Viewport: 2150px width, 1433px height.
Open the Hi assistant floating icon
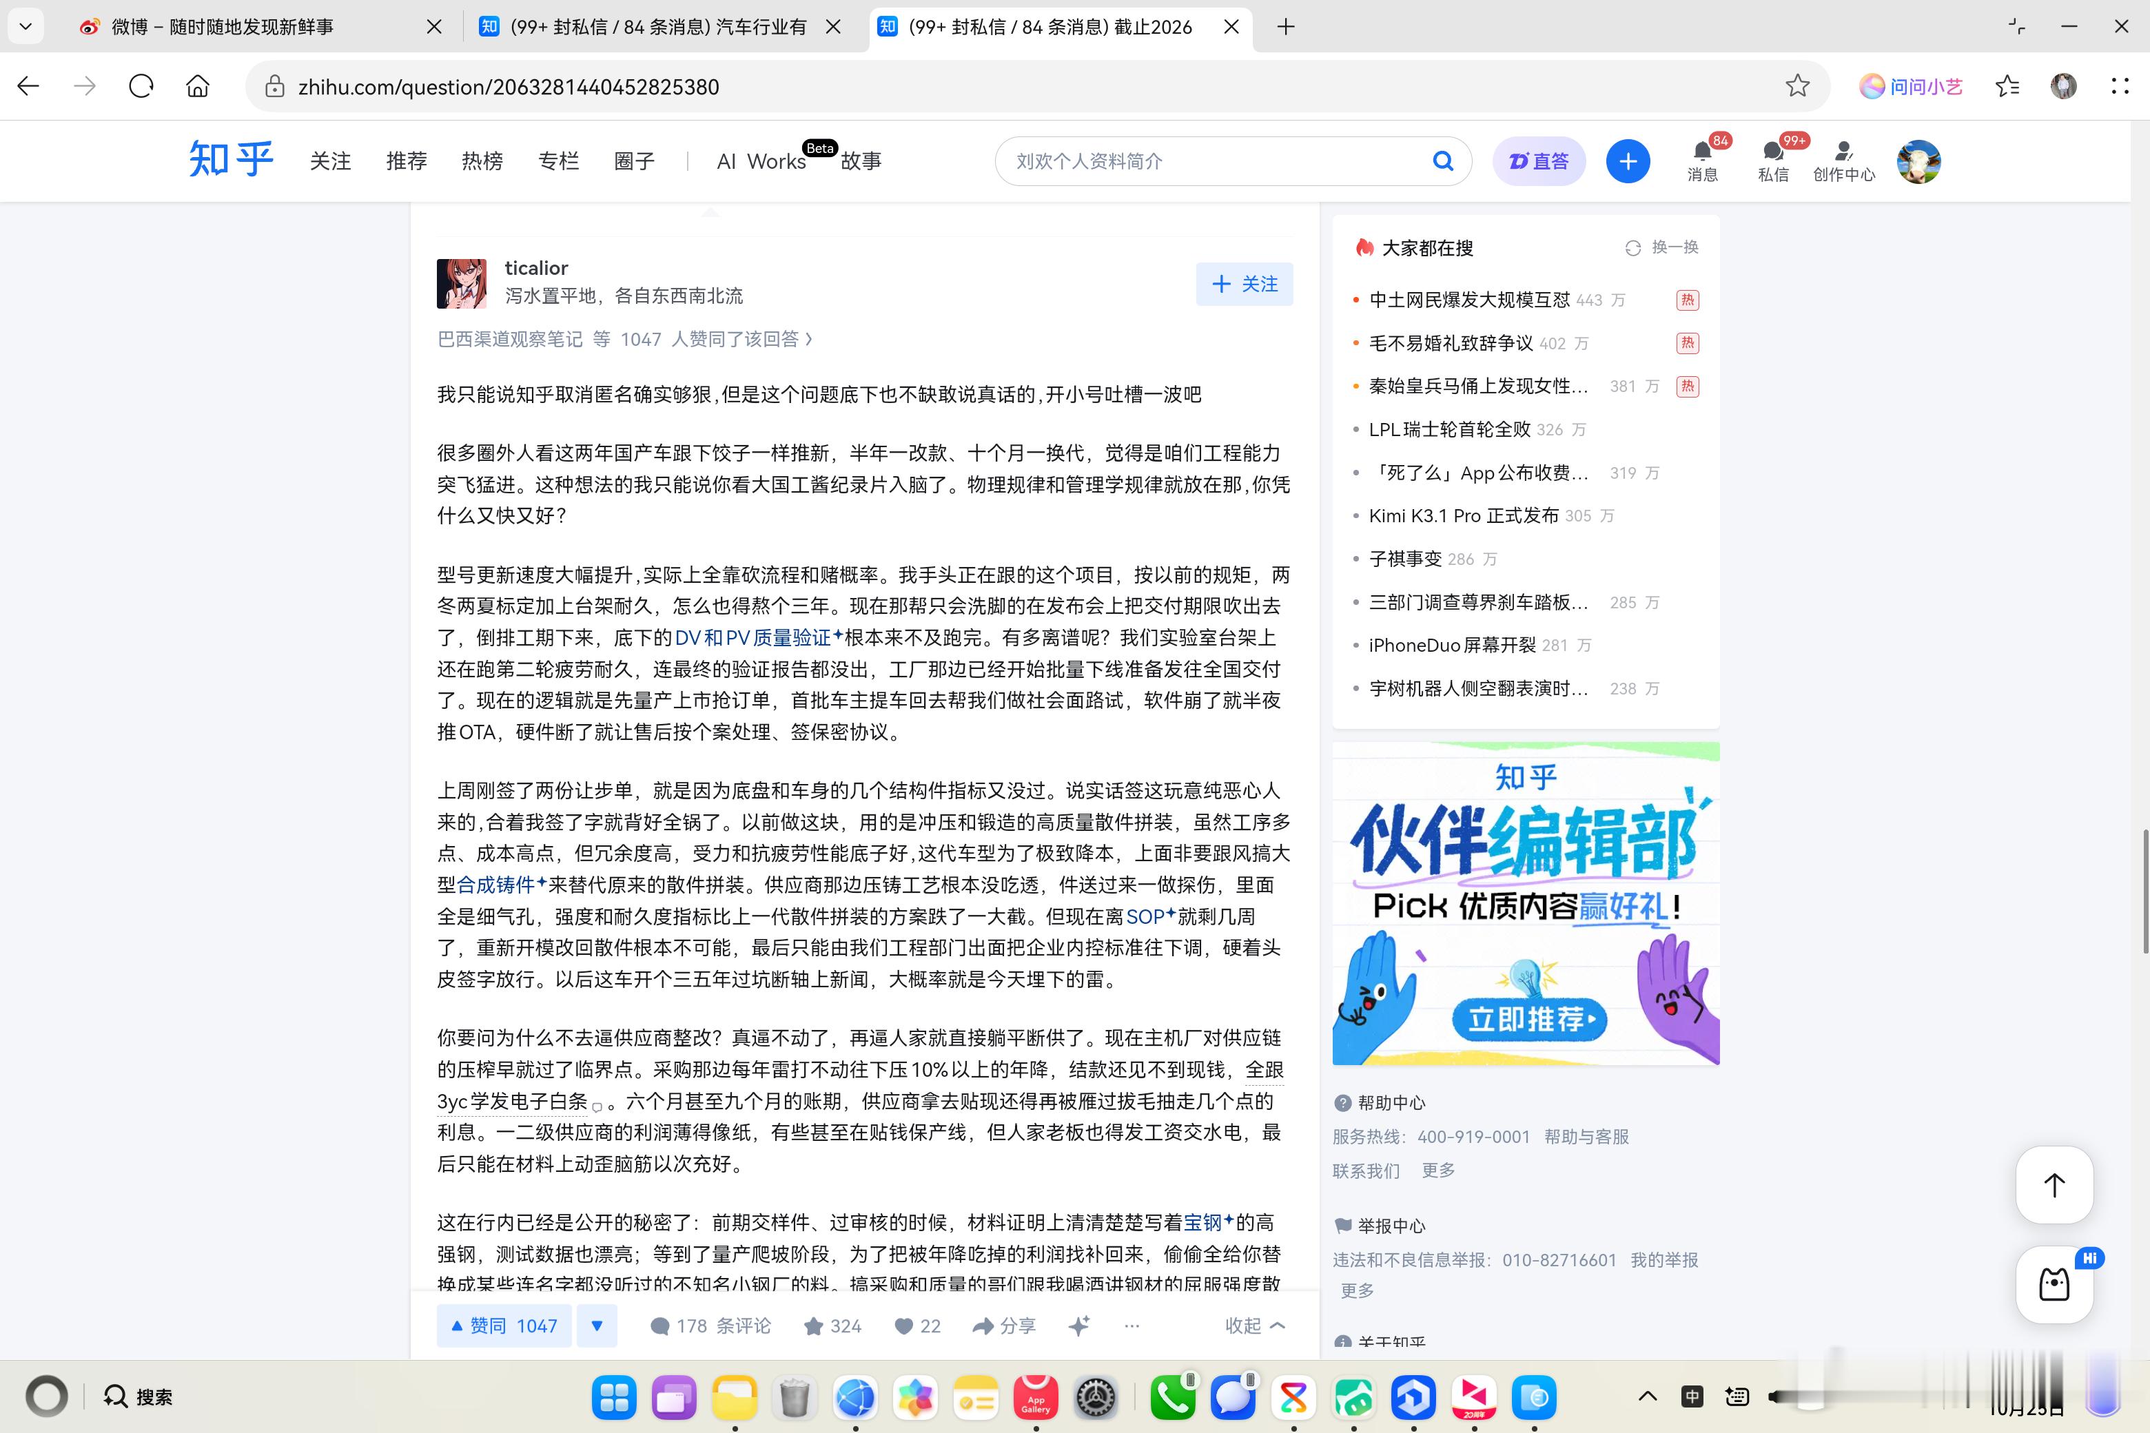2054,1284
